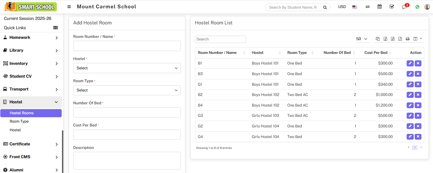Click the Export to Excel icon
433x173 pixels.
(x=385, y=39)
